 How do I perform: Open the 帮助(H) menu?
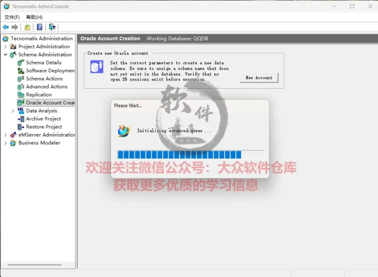[34, 17]
